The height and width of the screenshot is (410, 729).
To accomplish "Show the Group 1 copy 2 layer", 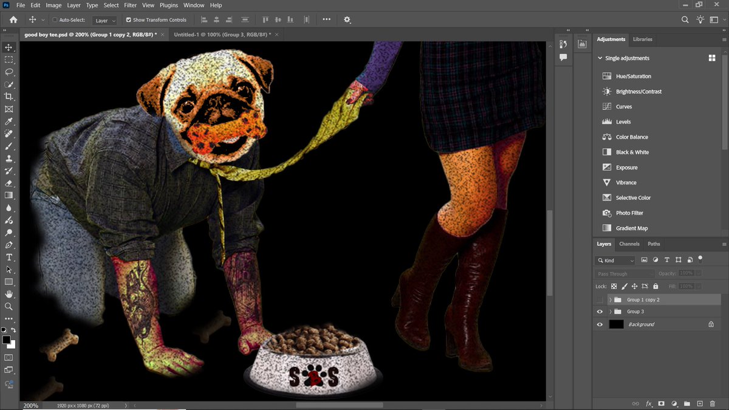I will coord(600,300).
